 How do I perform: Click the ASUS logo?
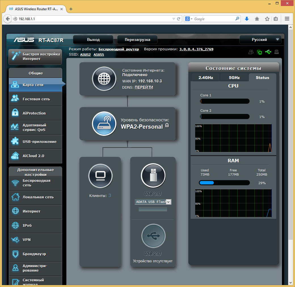24,40
